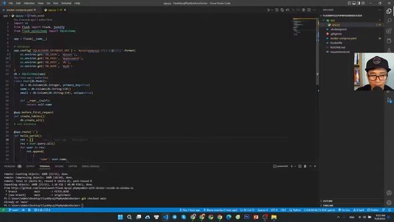Open the File Explorer icon on taskbar
394x222 pixels.
(x=274, y=217)
